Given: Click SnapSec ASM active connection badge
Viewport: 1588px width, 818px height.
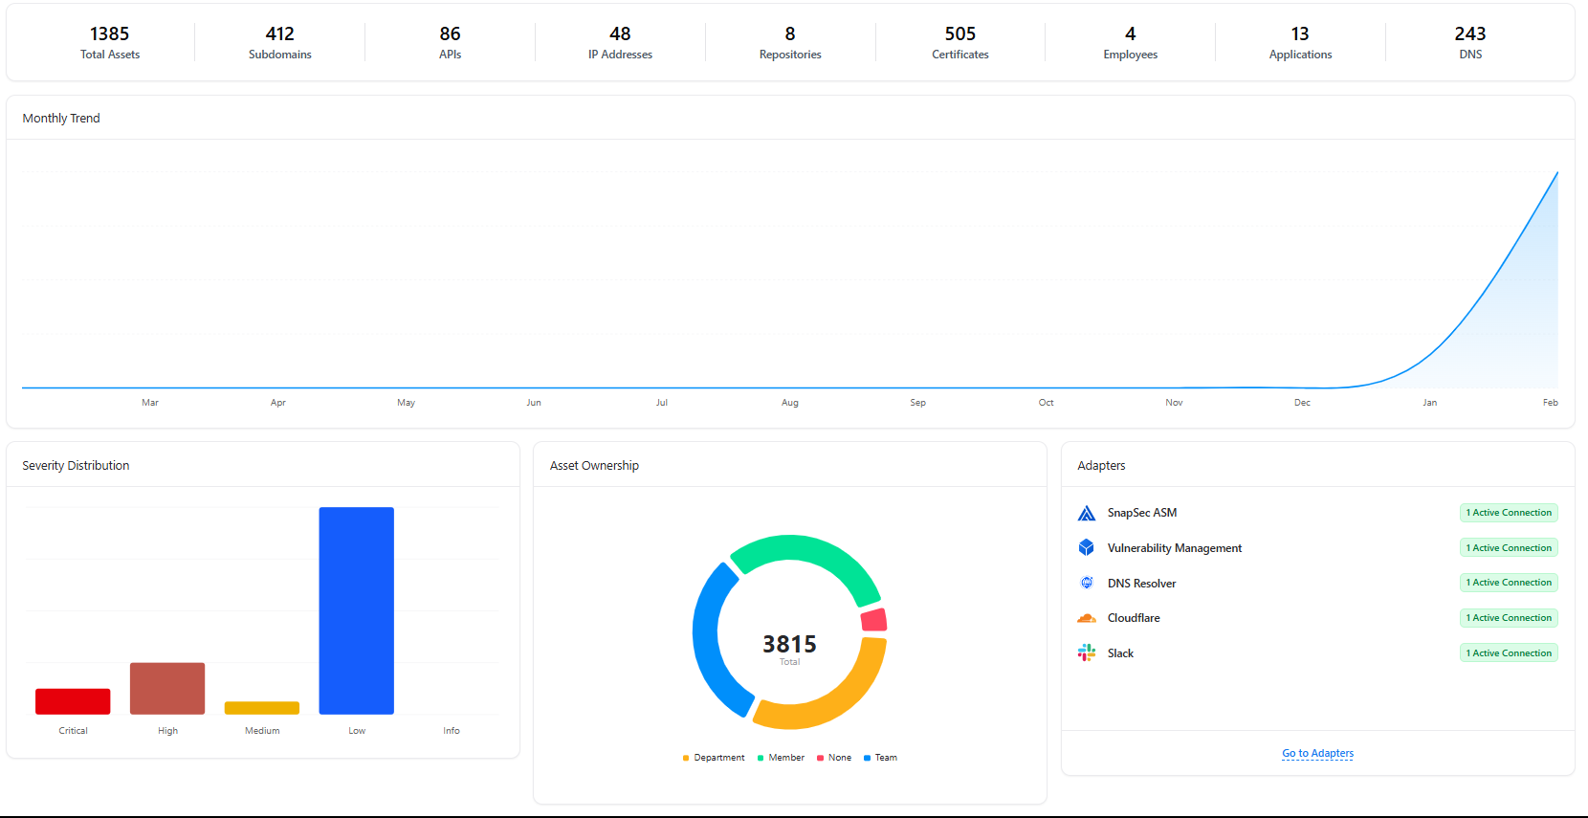Looking at the screenshot, I should 1509,513.
